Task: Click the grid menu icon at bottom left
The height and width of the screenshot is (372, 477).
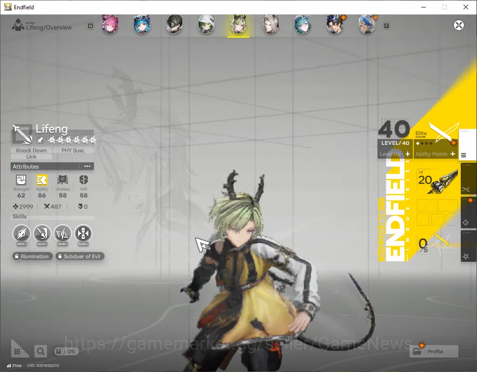Action: coord(18,351)
